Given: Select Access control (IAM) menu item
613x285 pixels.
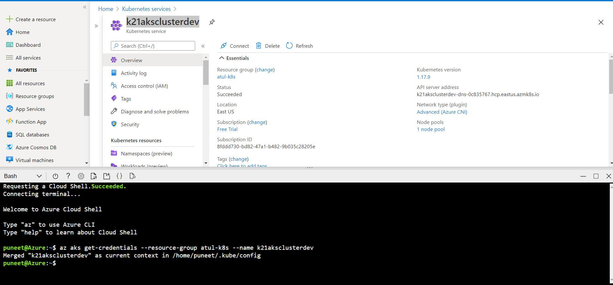Looking at the screenshot, I should 144,86.
